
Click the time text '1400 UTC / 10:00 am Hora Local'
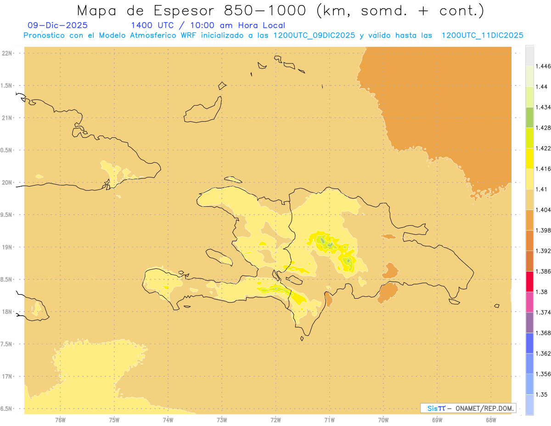click(208, 25)
